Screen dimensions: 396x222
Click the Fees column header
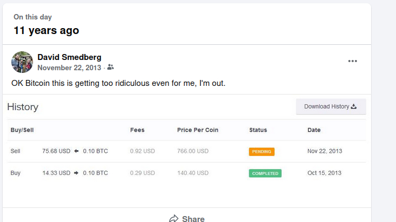tap(137, 130)
